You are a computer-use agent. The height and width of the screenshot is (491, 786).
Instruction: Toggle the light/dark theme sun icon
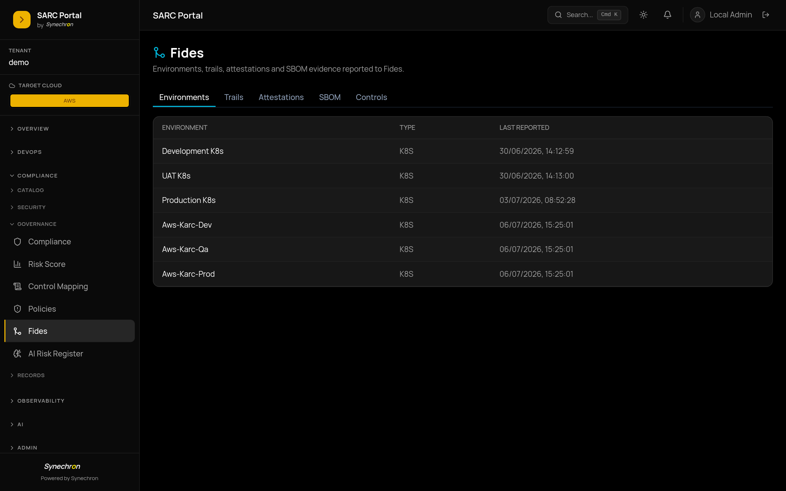(x=643, y=15)
